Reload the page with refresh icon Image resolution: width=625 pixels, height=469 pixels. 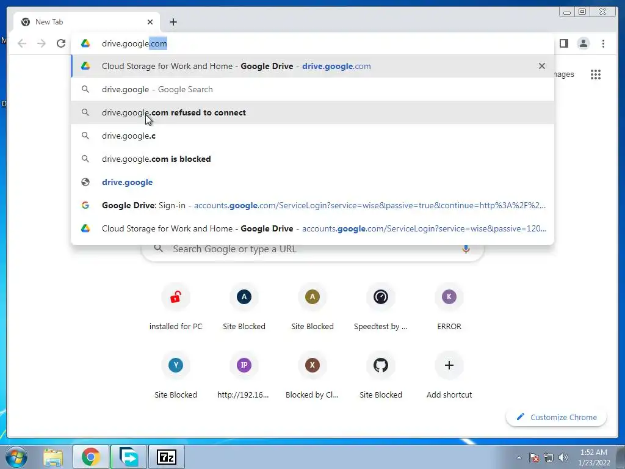61,43
